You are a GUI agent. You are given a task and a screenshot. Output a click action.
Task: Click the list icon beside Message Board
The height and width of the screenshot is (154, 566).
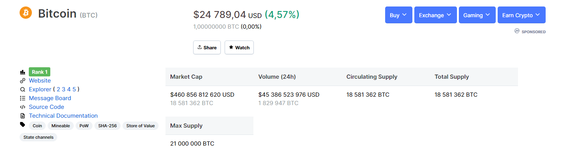pyautogui.click(x=22, y=98)
